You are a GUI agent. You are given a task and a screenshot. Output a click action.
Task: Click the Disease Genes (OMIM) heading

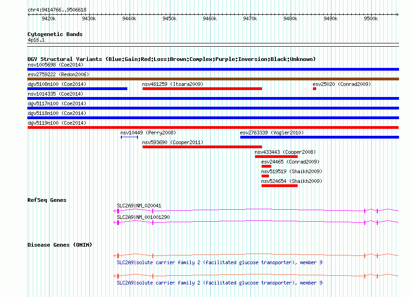60,245
